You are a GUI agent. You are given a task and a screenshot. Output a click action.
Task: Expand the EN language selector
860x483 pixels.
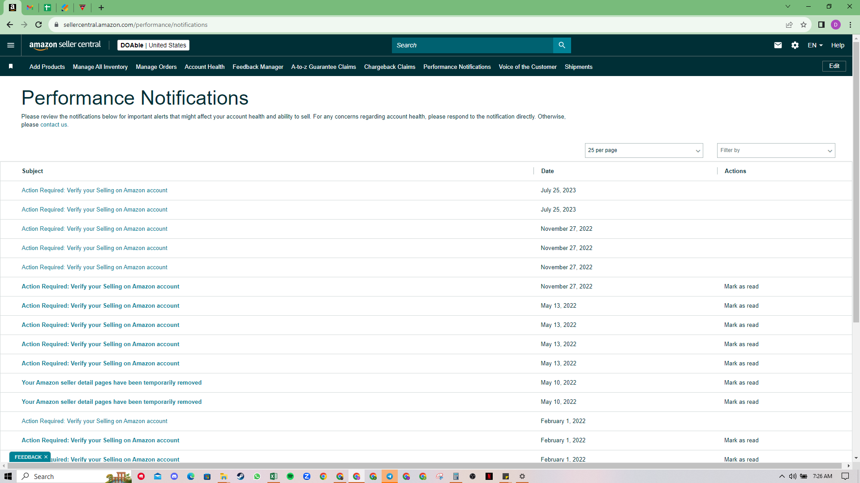point(815,45)
